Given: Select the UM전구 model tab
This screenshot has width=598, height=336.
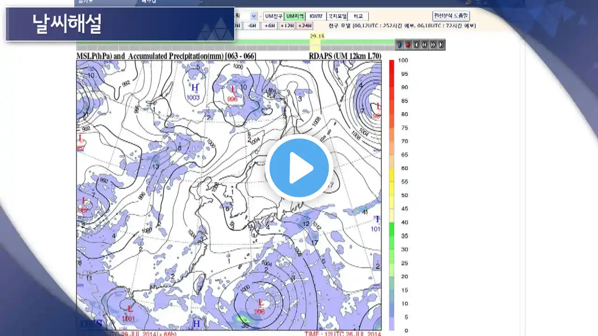Looking at the screenshot, I should [274, 16].
